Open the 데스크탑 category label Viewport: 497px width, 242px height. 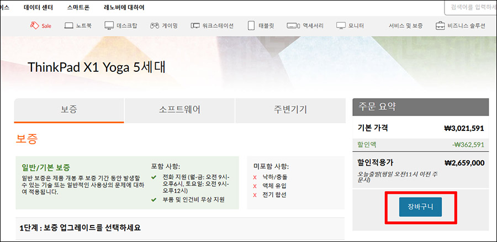click(127, 26)
